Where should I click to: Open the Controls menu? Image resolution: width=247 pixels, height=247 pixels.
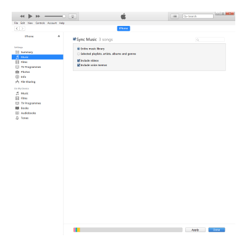[x=40, y=23]
